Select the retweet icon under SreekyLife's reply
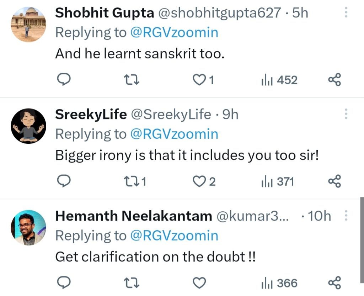364x296 pixels. pyautogui.click(x=133, y=181)
